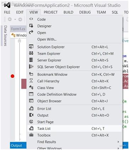Click the Class View label
This screenshot has height=150, width=129.
[x=46, y=88]
